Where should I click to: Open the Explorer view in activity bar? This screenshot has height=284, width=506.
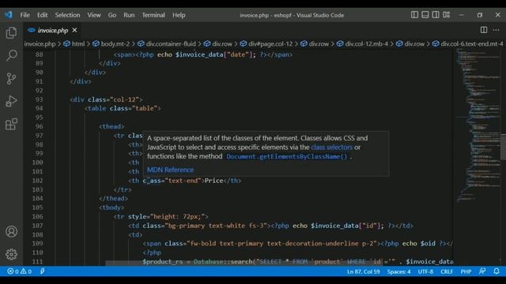tap(11, 32)
